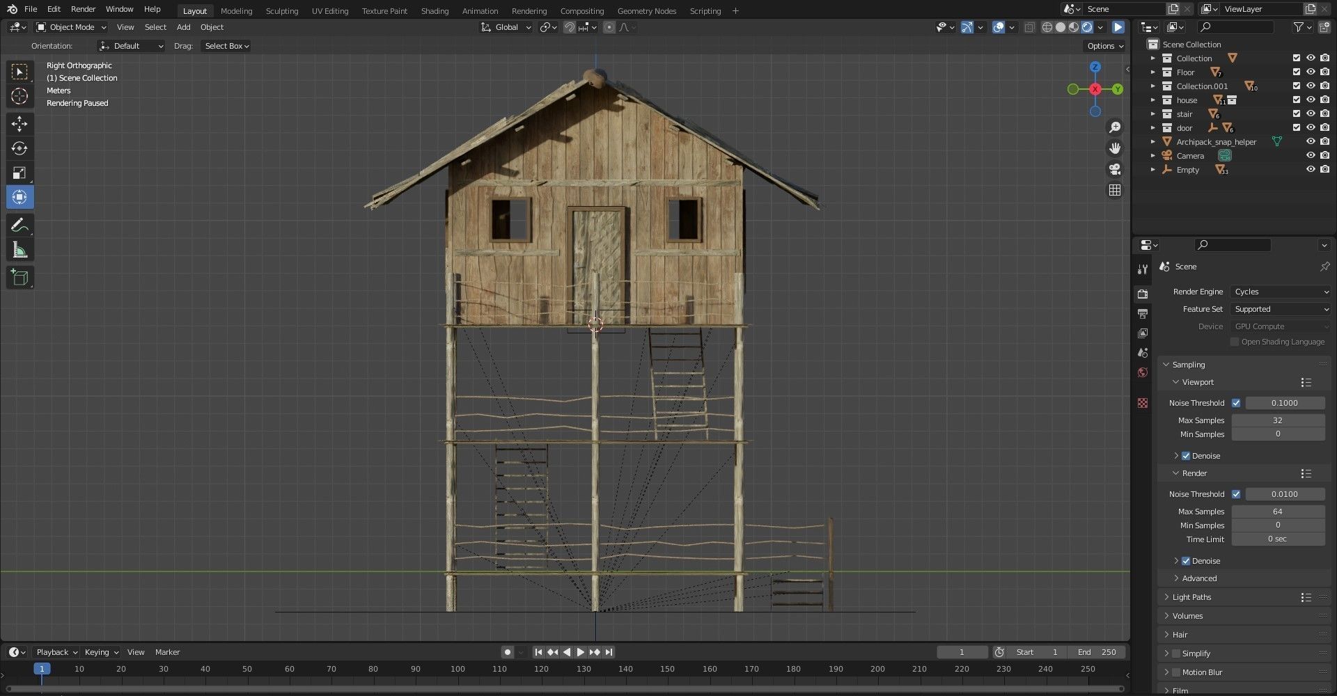Viewport: 1337px width, 696px height.
Task: Open Object Mode dropdown
Action: point(71,27)
